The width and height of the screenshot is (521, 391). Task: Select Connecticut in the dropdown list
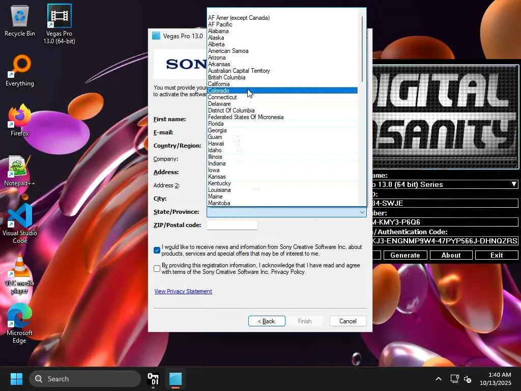tap(282, 97)
